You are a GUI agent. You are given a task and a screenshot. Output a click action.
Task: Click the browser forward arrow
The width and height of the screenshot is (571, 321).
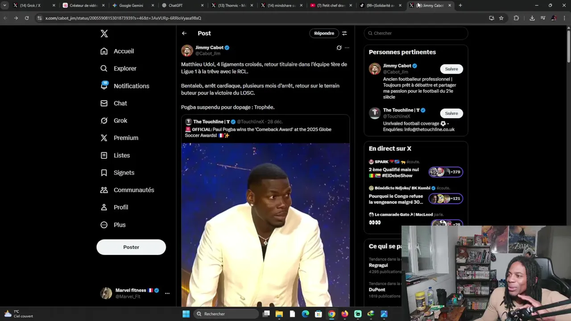[x=16, y=18]
